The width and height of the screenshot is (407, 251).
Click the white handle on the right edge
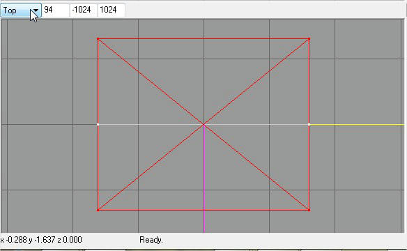point(309,125)
